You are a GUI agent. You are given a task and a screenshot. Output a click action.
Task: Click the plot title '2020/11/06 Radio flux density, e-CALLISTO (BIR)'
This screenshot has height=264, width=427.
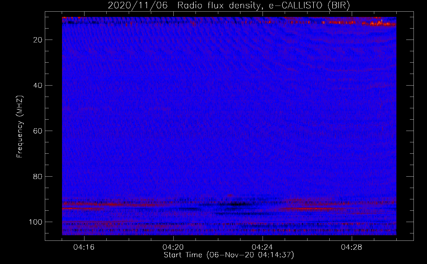[x=229, y=5]
